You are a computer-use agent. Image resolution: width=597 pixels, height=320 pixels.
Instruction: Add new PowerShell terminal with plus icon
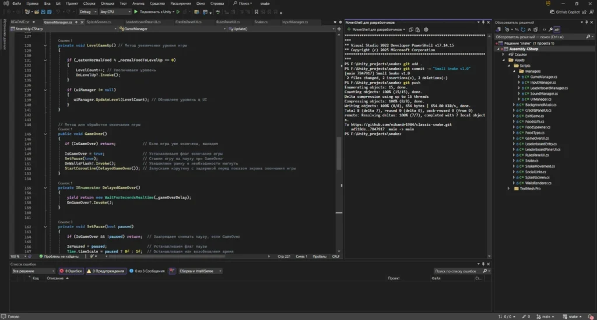(x=349, y=29)
